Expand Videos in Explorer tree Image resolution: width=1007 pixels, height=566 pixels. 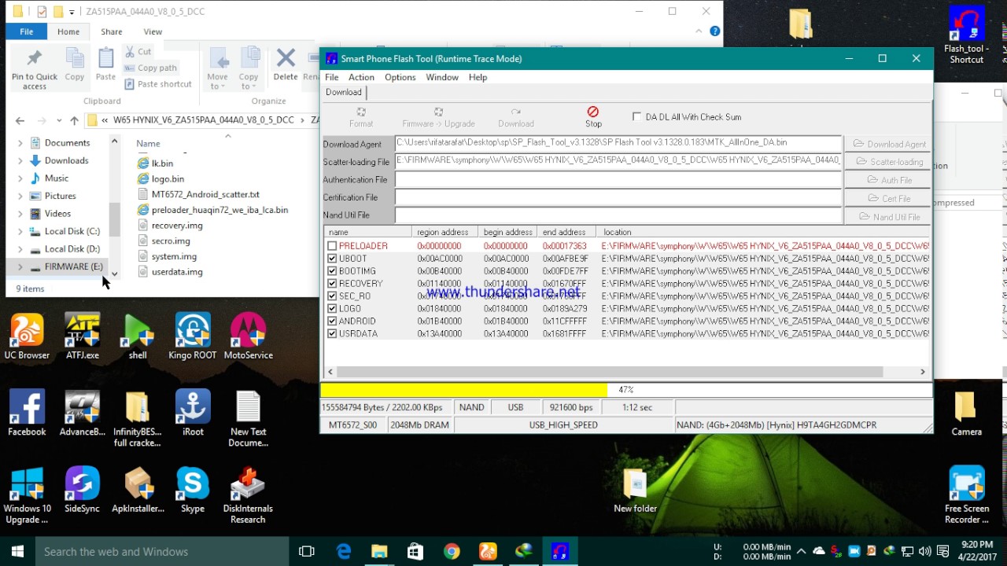click(20, 214)
